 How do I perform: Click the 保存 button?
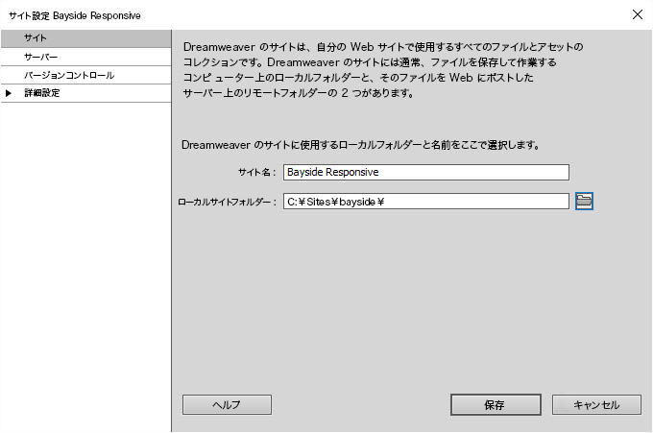[496, 405]
